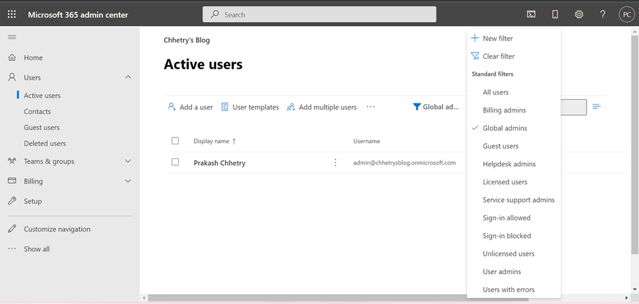Open more commands ellipsis in toolbar
The width and height of the screenshot is (639, 304).
point(370,107)
